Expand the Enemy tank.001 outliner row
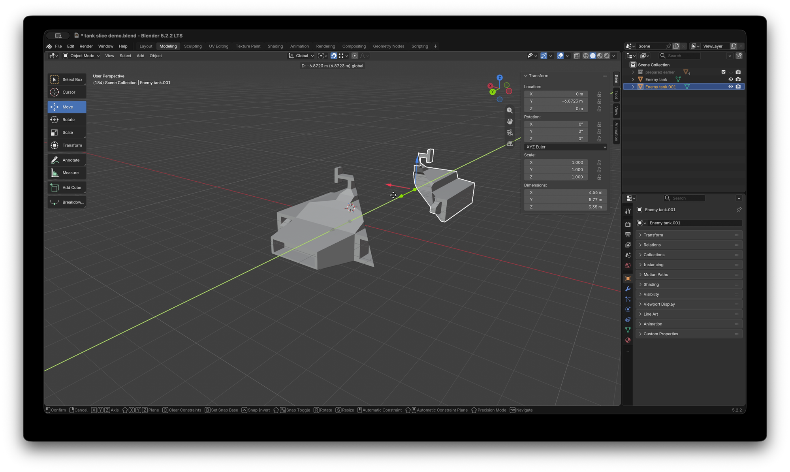 coord(633,87)
